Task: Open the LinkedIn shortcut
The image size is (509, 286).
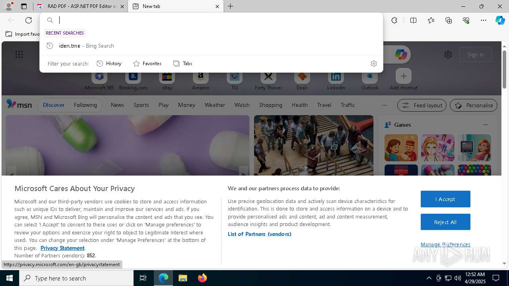Action: [x=336, y=81]
